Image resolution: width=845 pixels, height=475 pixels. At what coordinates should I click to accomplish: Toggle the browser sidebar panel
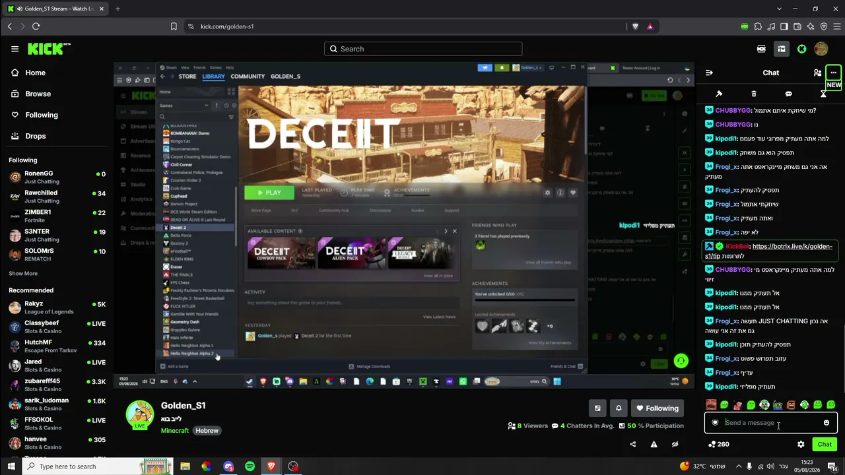point(784,26)
